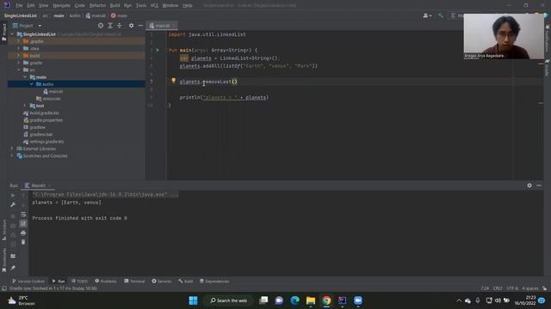Screen dimensions: 551x309
Task: Open Terminal tool window
Action: 134,281
